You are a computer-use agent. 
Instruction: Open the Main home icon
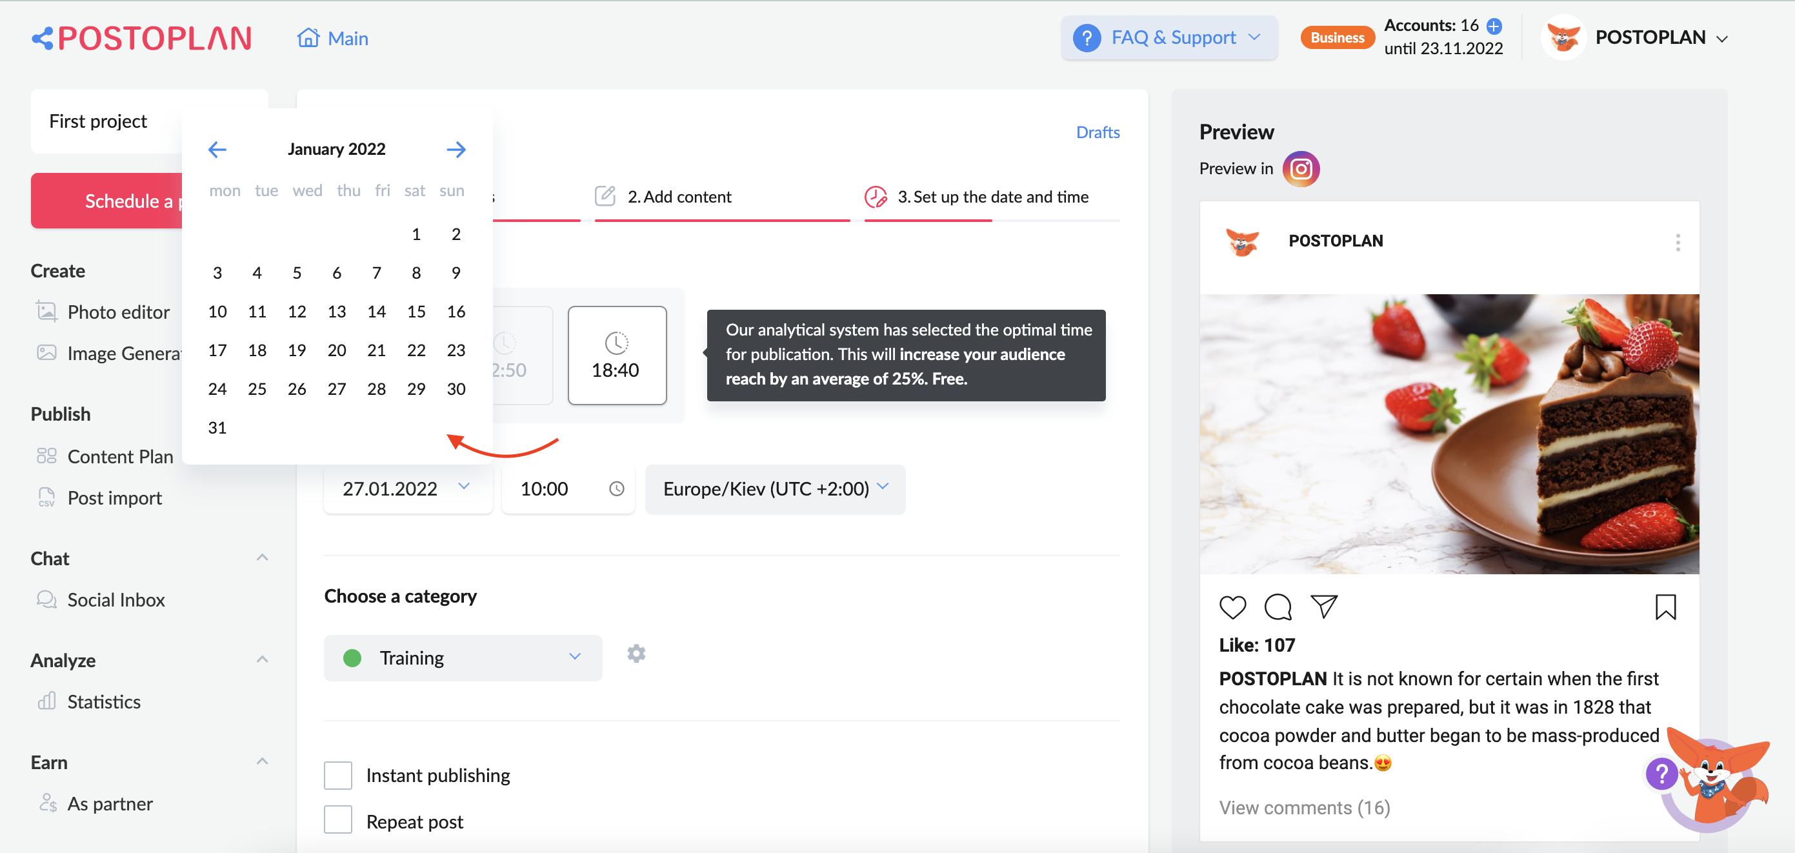pyautogui.click(x=308, y=37)
